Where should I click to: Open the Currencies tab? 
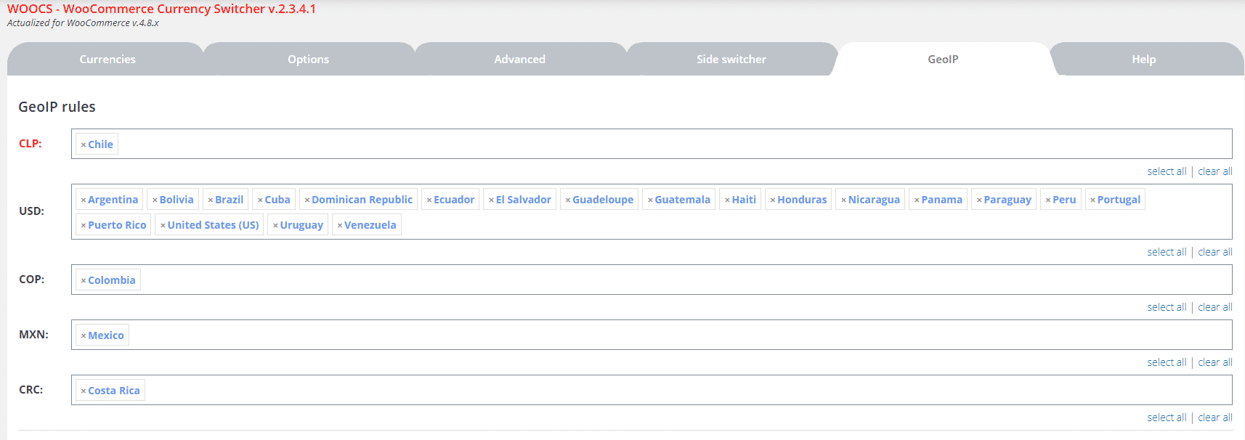click(108, 60)
